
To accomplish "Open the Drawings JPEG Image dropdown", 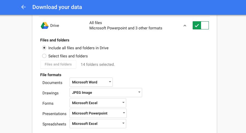I will pos(106,93).
